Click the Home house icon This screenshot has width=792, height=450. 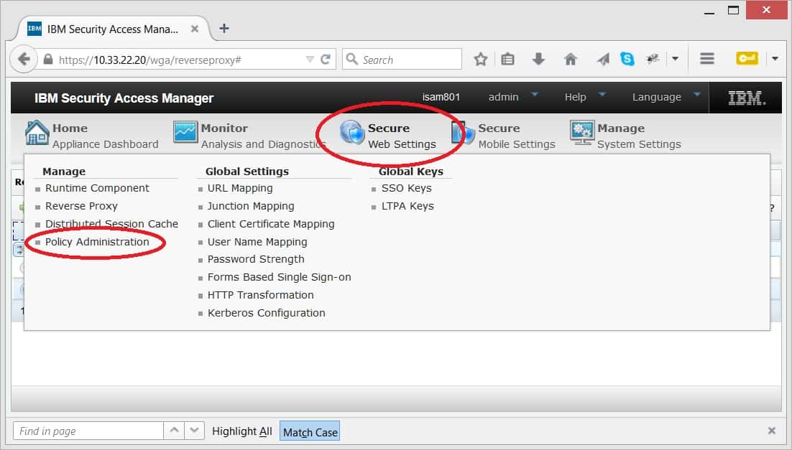[37, 133]
